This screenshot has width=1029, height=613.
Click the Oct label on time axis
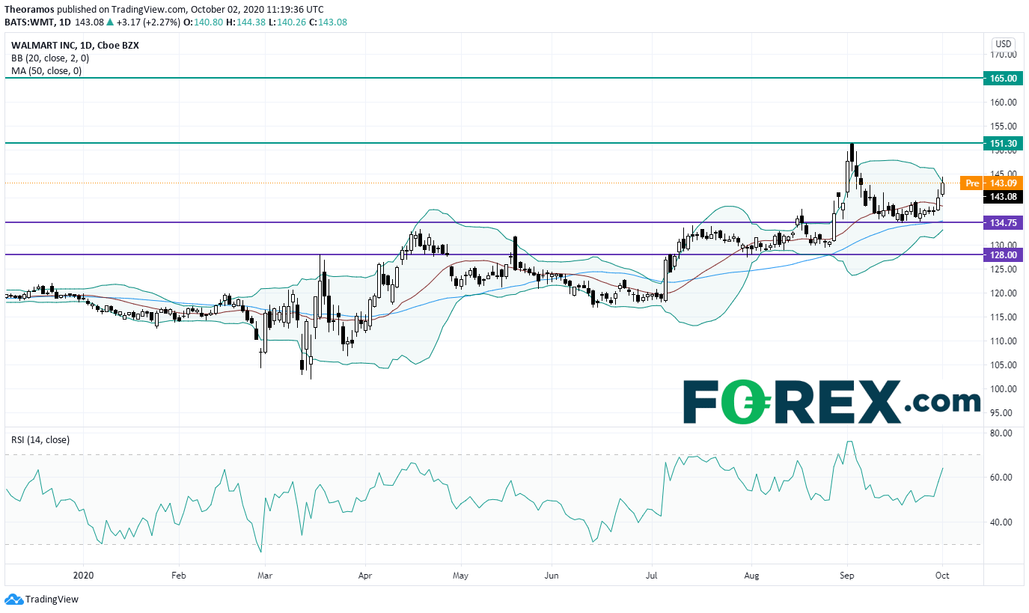(x=943, y=576)
